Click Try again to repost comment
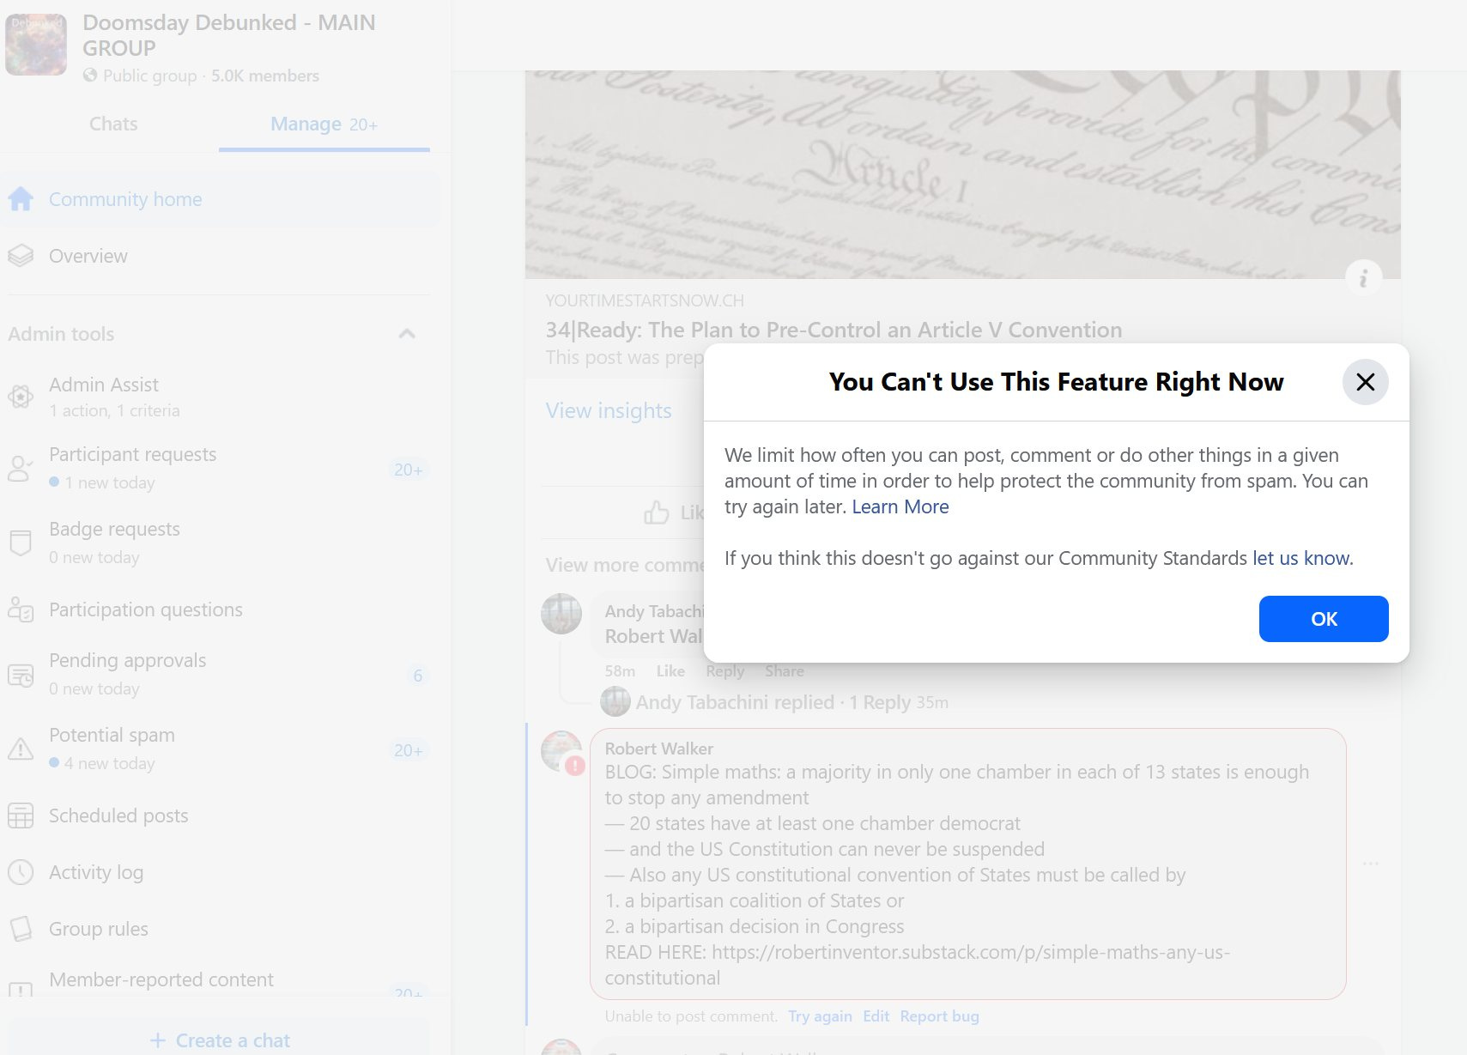Image resolution: width=1467 pixels, height=1055 pixels. click(820, 1016)
